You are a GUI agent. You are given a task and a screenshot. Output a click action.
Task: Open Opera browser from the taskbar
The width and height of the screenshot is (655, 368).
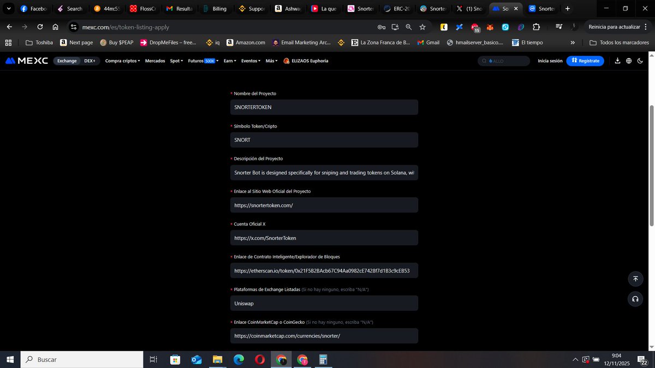coord(260,360)
